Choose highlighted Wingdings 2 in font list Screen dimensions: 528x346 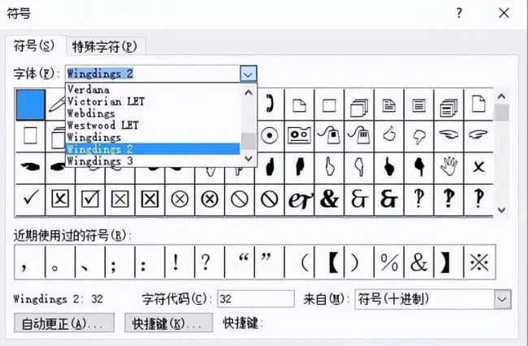(152, 149)
